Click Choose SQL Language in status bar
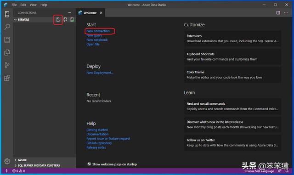The image size is (294, 175). coord(259,171)
